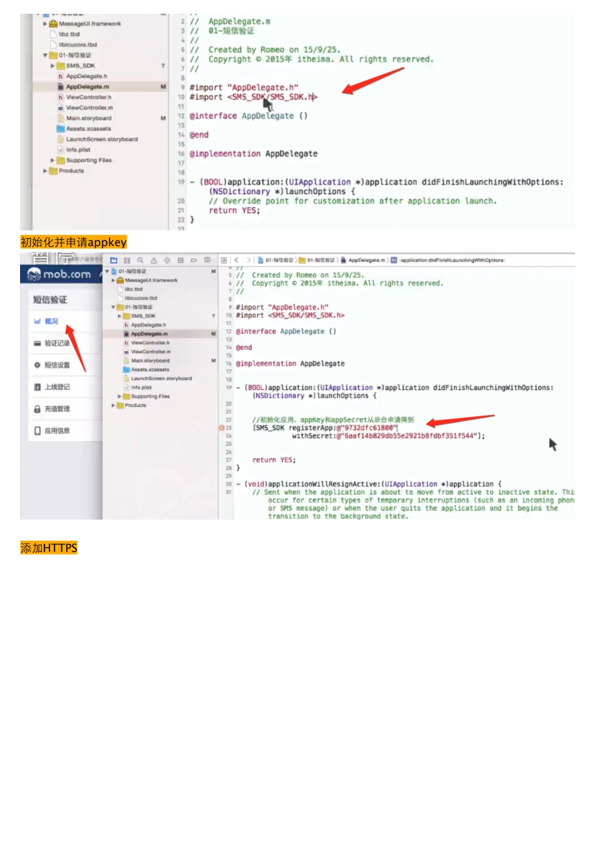Click the jump bar back arrow

click(237, 260)
